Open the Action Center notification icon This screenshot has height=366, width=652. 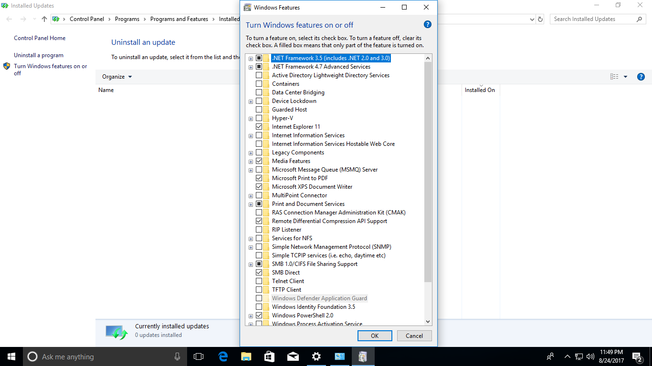point(637,356)
